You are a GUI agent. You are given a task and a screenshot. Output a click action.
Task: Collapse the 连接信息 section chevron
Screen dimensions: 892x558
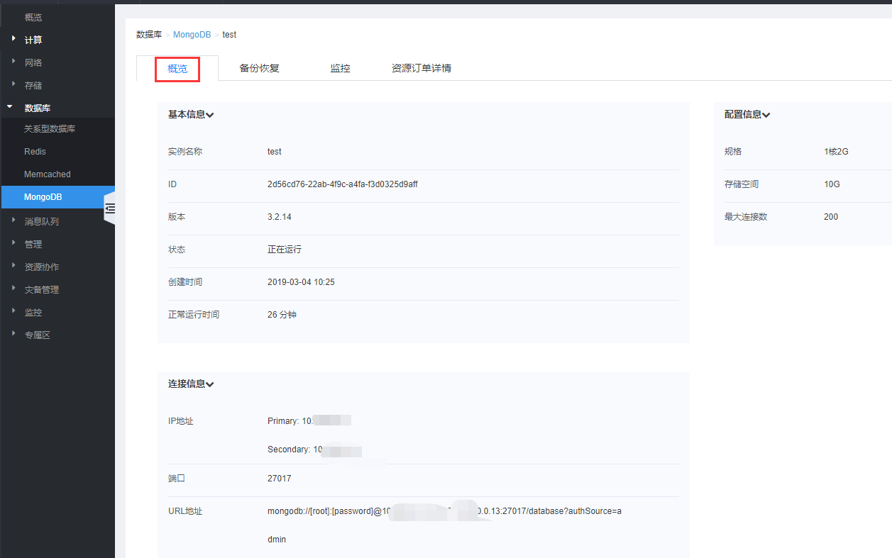pyautogui.click(x=210, y=384)
